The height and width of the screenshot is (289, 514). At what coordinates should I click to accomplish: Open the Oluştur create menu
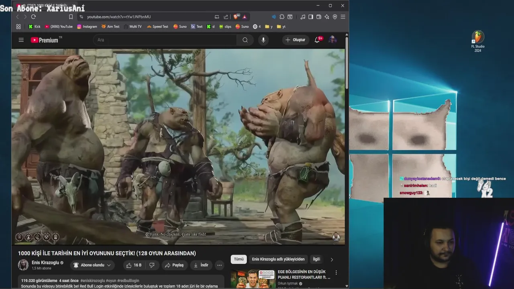point(296,40)
